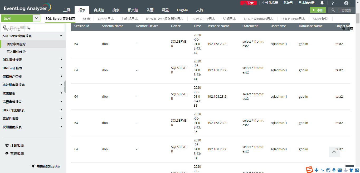This screenshot has width=360, height=173.
Task: Open 管理报表 with gear icon
Action: pyautogui.click(x=14, y=153)
